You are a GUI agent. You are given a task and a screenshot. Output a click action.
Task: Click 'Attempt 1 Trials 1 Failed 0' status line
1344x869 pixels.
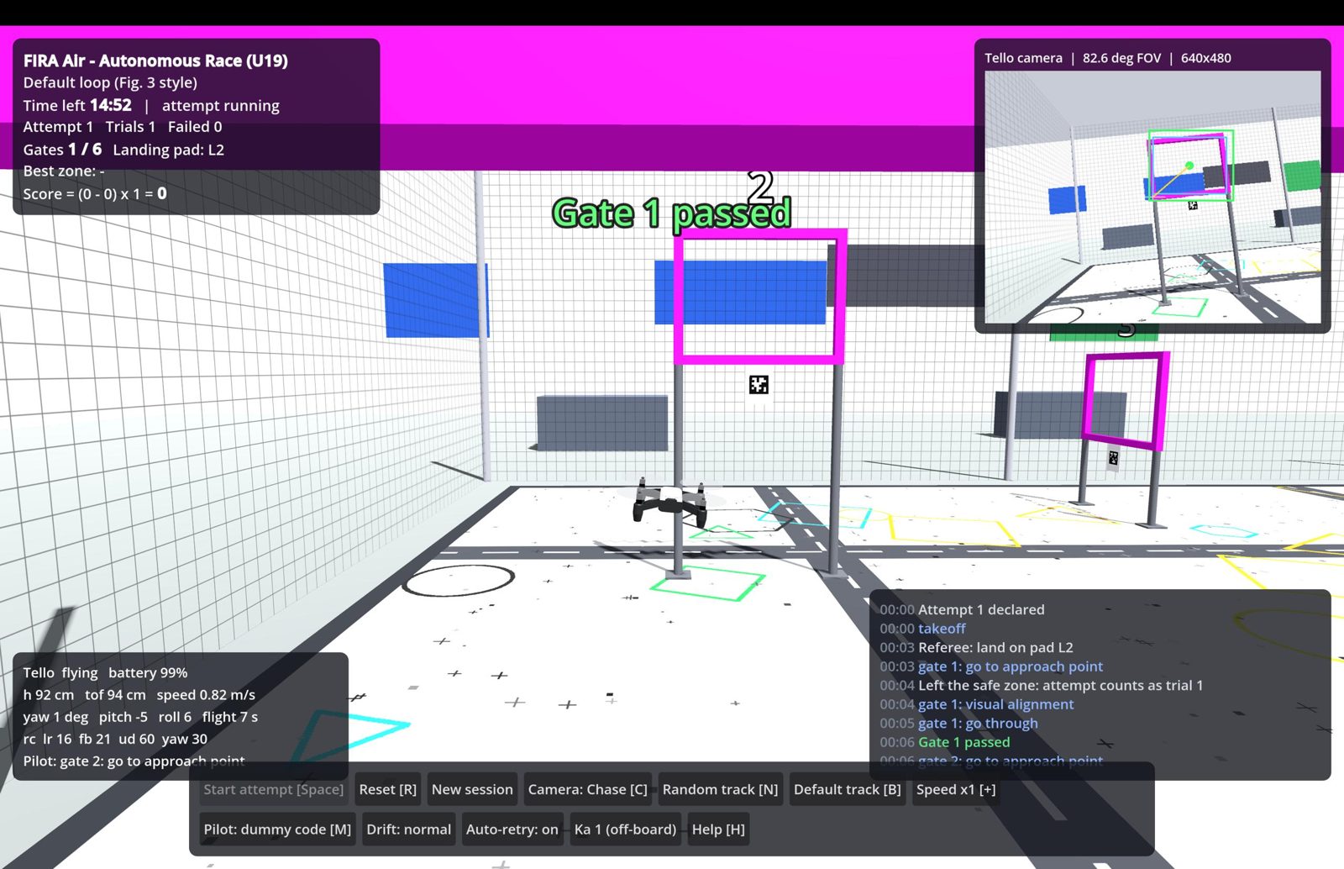coord(123,127)
